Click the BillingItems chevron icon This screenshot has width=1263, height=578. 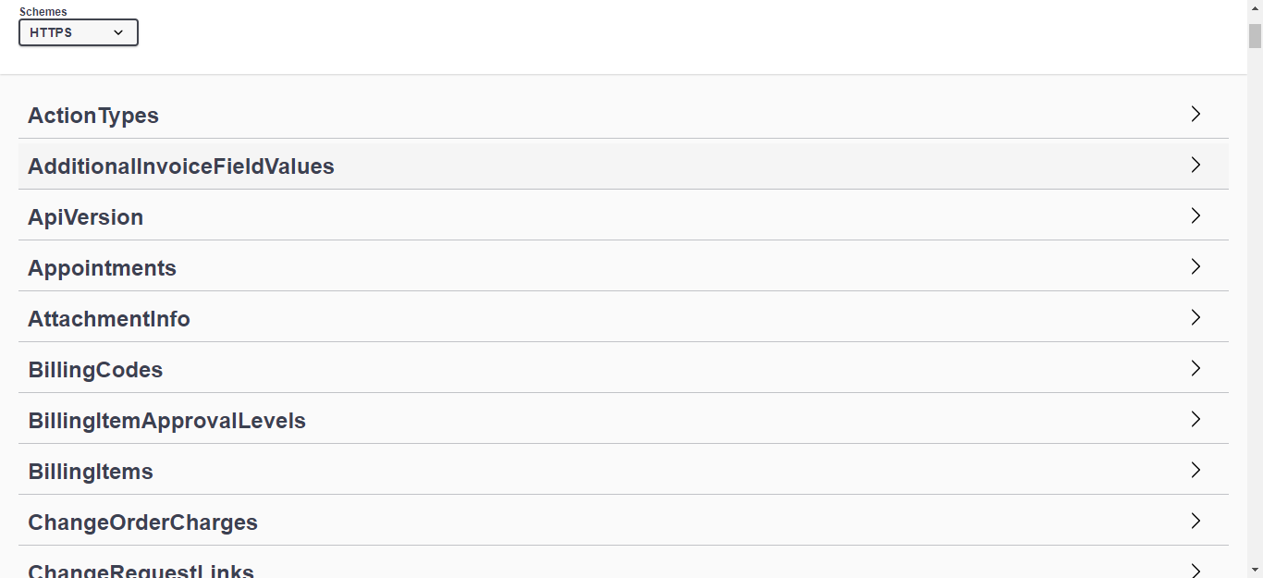[x=1196, y=471]
